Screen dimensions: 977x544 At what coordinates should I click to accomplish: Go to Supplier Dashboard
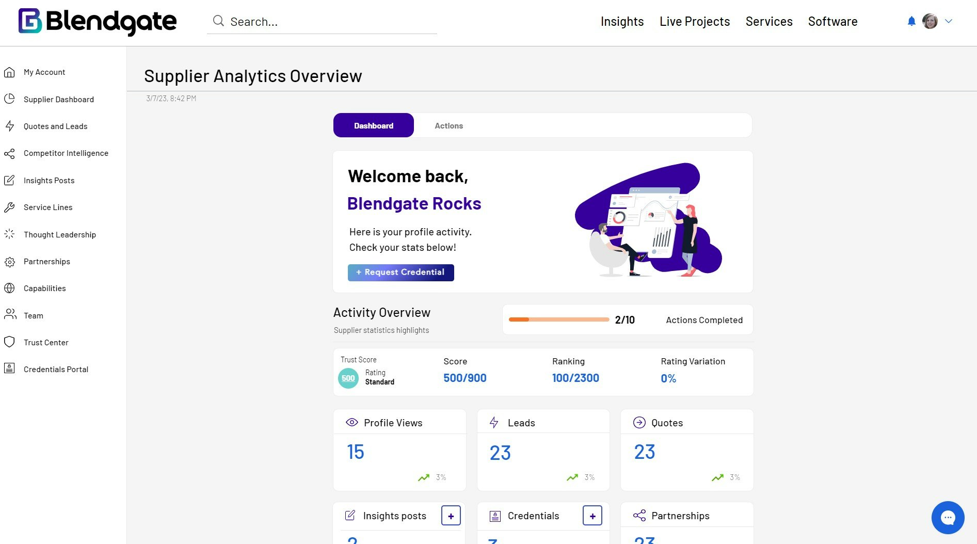click(x=59, y=99)
